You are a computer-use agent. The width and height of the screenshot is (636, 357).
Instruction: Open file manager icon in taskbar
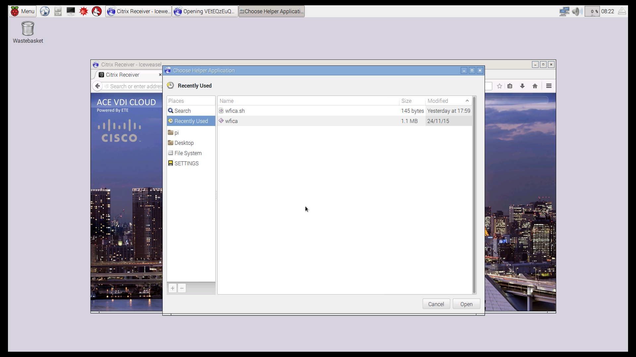pyautogui.click(x=58, y=11)
